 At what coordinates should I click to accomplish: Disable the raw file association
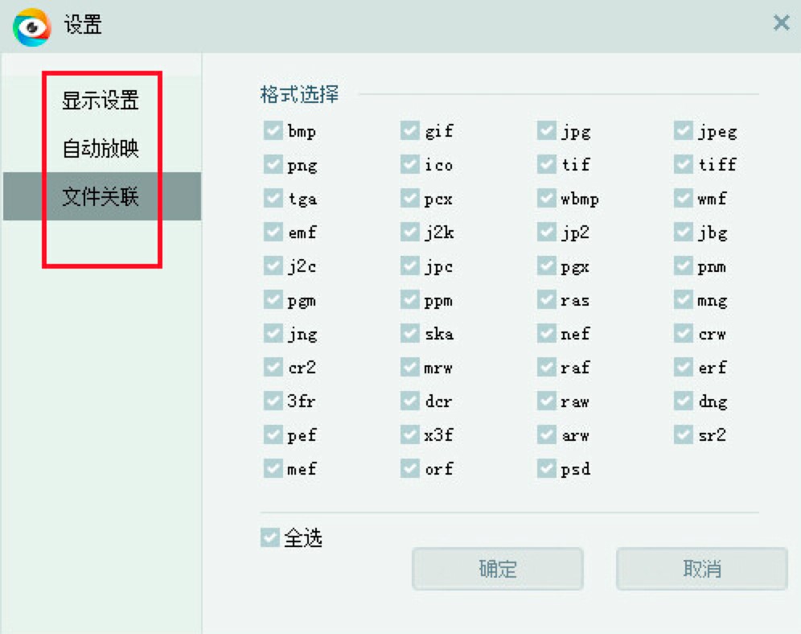(548, 401)
